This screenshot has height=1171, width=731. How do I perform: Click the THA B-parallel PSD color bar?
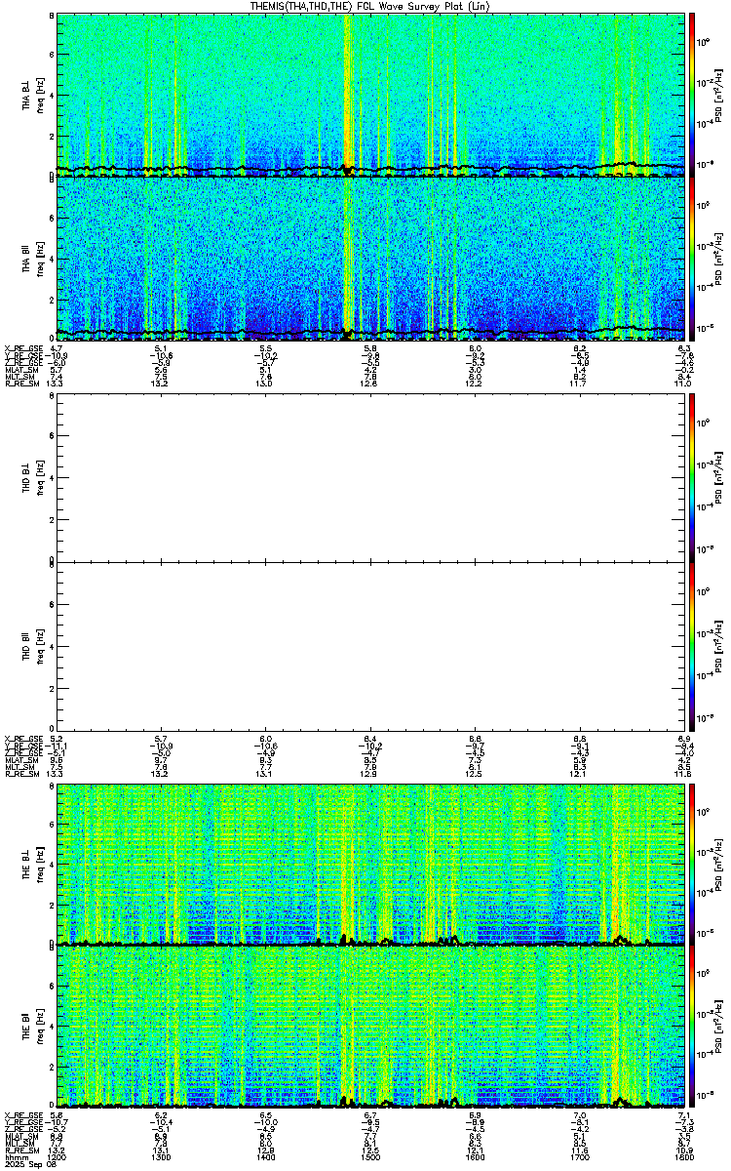692,258
